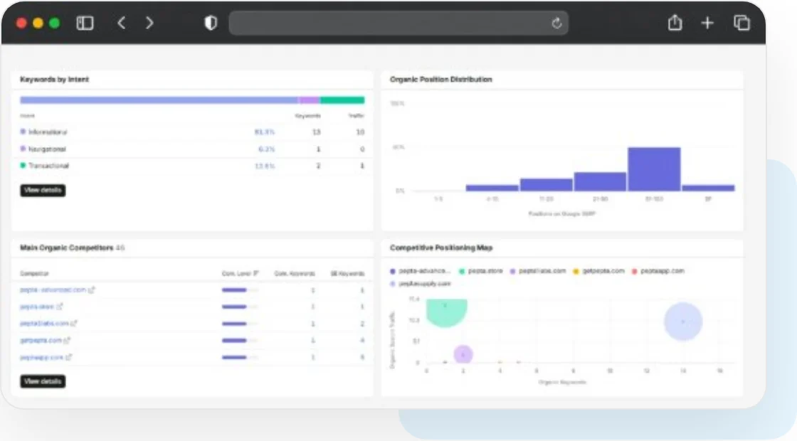The image size is (797, 441).
Task: Select the Competitor column header
Action: click(34, 273)
